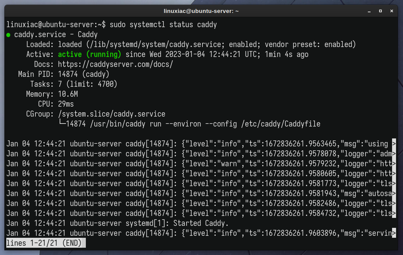Minimize the terminal window
This screenshot has height=255, width=403.
click(370, 11)
